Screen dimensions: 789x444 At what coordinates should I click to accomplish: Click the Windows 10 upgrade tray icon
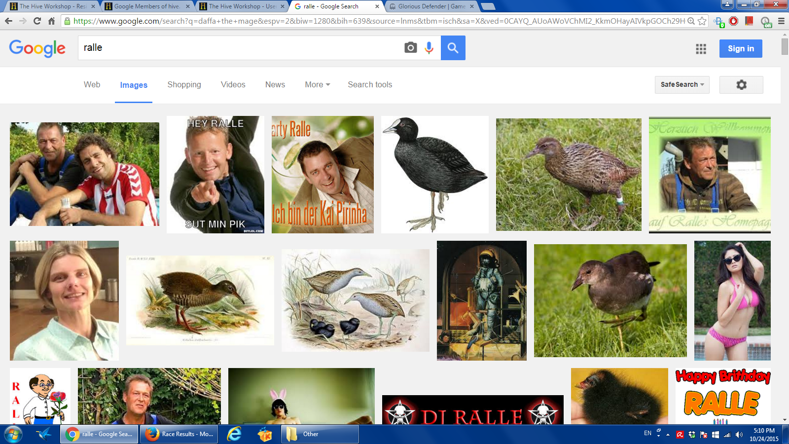tap(716, 435)
